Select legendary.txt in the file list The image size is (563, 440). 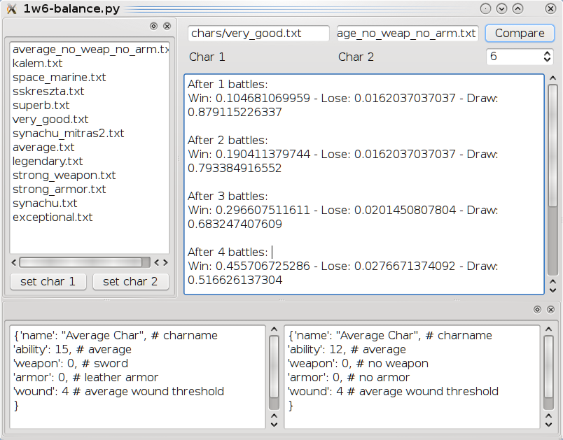48,161
